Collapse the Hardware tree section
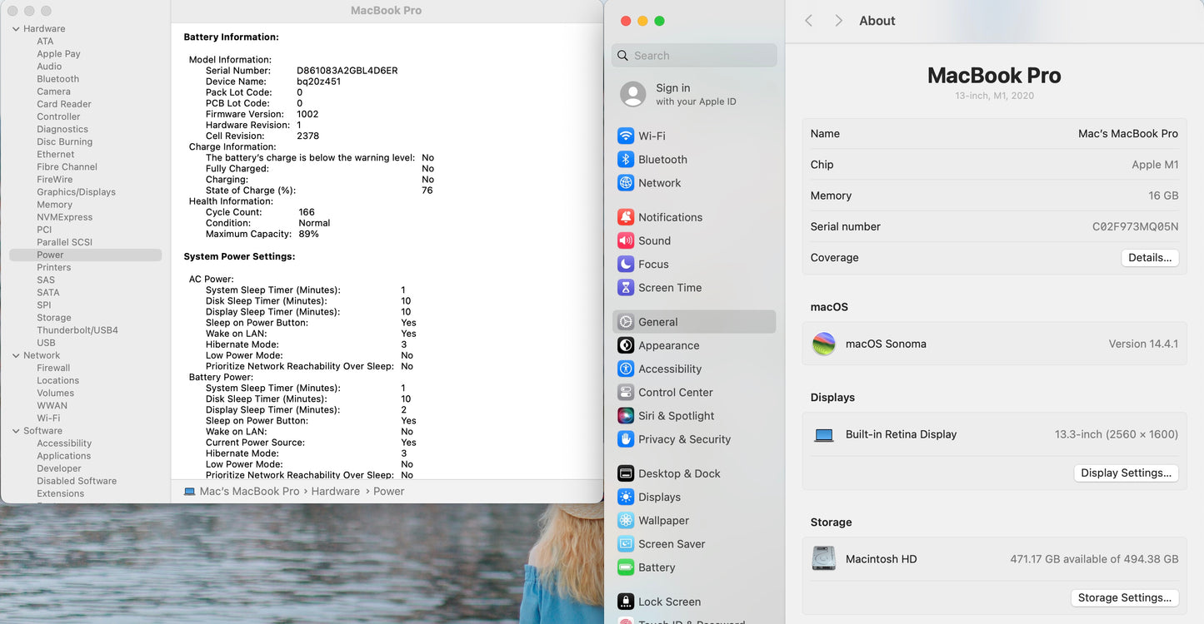1204x624 pixels. (16, 29)
